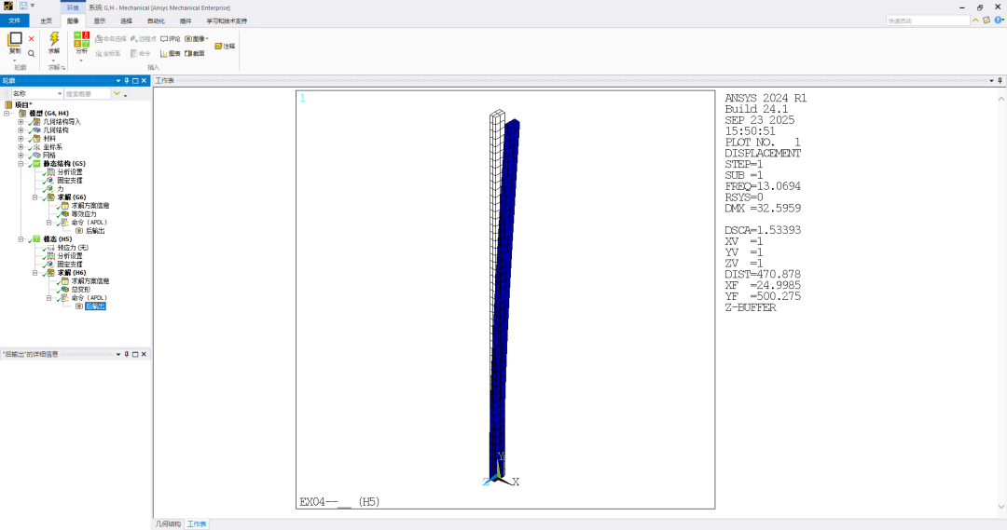Open the 文件 file menu
The width and height of the screenshot is (1007, 530).
pos(14,20)
